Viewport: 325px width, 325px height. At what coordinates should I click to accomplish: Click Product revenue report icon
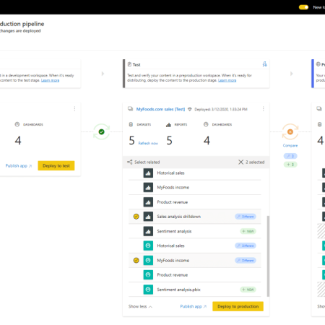point(148,202)
